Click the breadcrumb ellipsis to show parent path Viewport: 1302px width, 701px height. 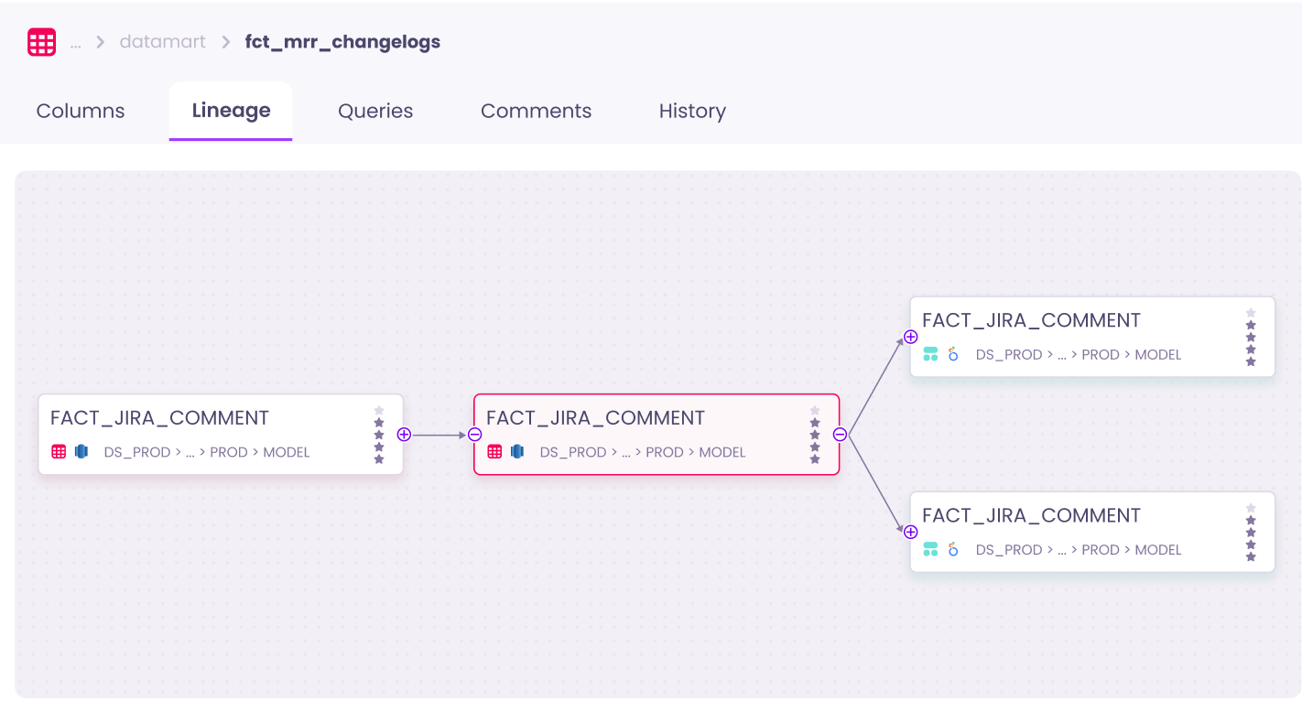pyautogui.click(x=76, y=43)
